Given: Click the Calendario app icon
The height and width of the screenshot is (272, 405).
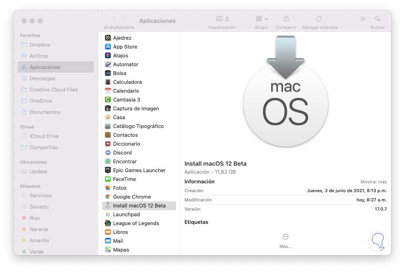Looking at the screenshot, I should [108, 91].
